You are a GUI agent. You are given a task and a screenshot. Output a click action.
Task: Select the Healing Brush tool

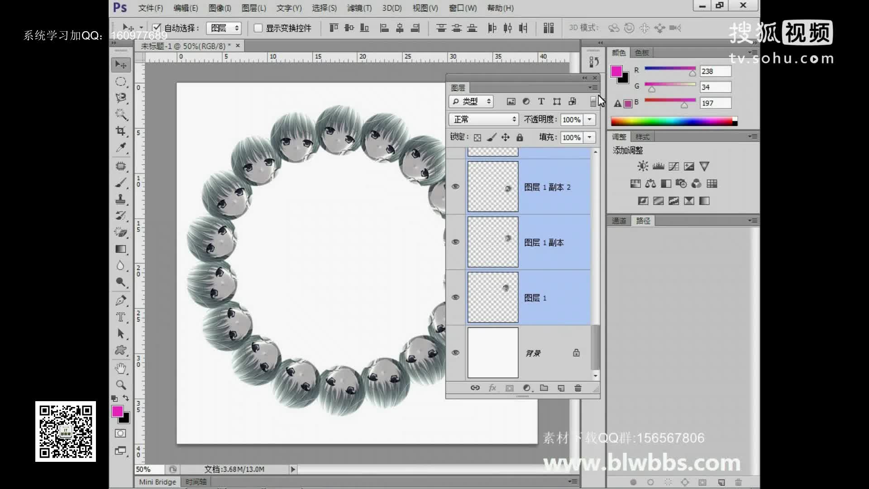[x=121, y=166]
